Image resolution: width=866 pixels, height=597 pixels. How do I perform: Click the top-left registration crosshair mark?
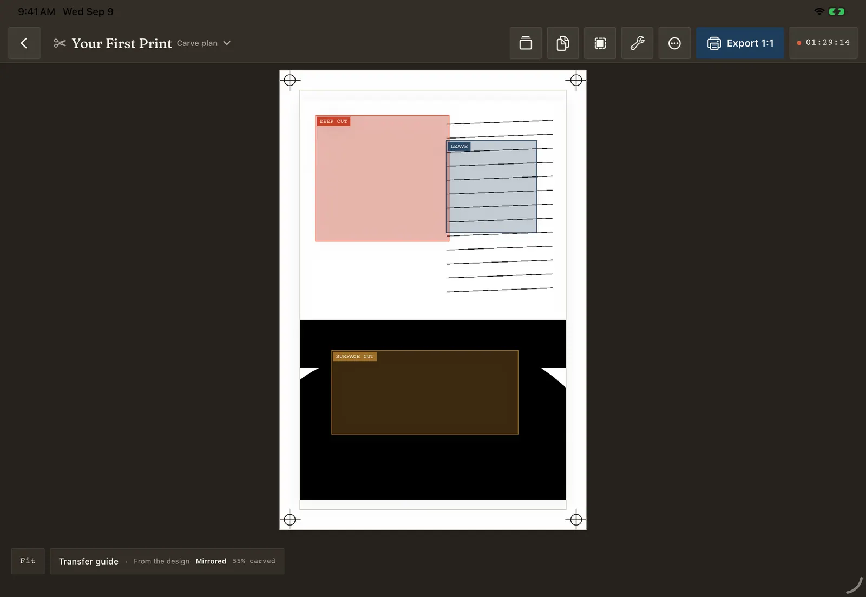(290, 81)
